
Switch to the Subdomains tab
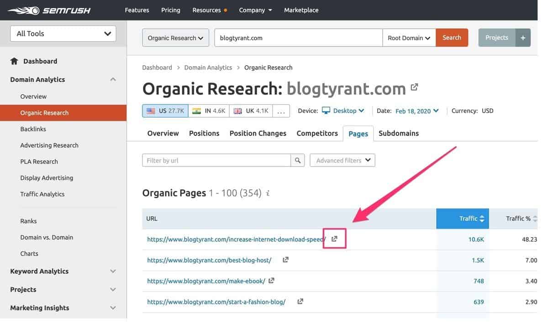tap(399, 133)
